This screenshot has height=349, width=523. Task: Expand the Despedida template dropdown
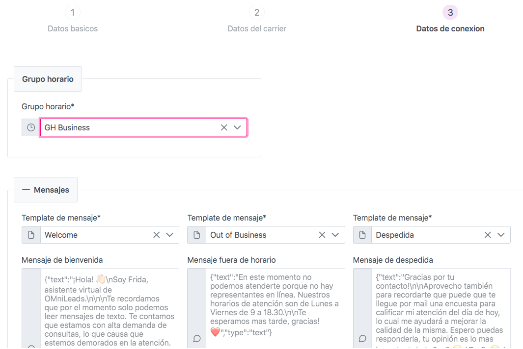point(501,235)
